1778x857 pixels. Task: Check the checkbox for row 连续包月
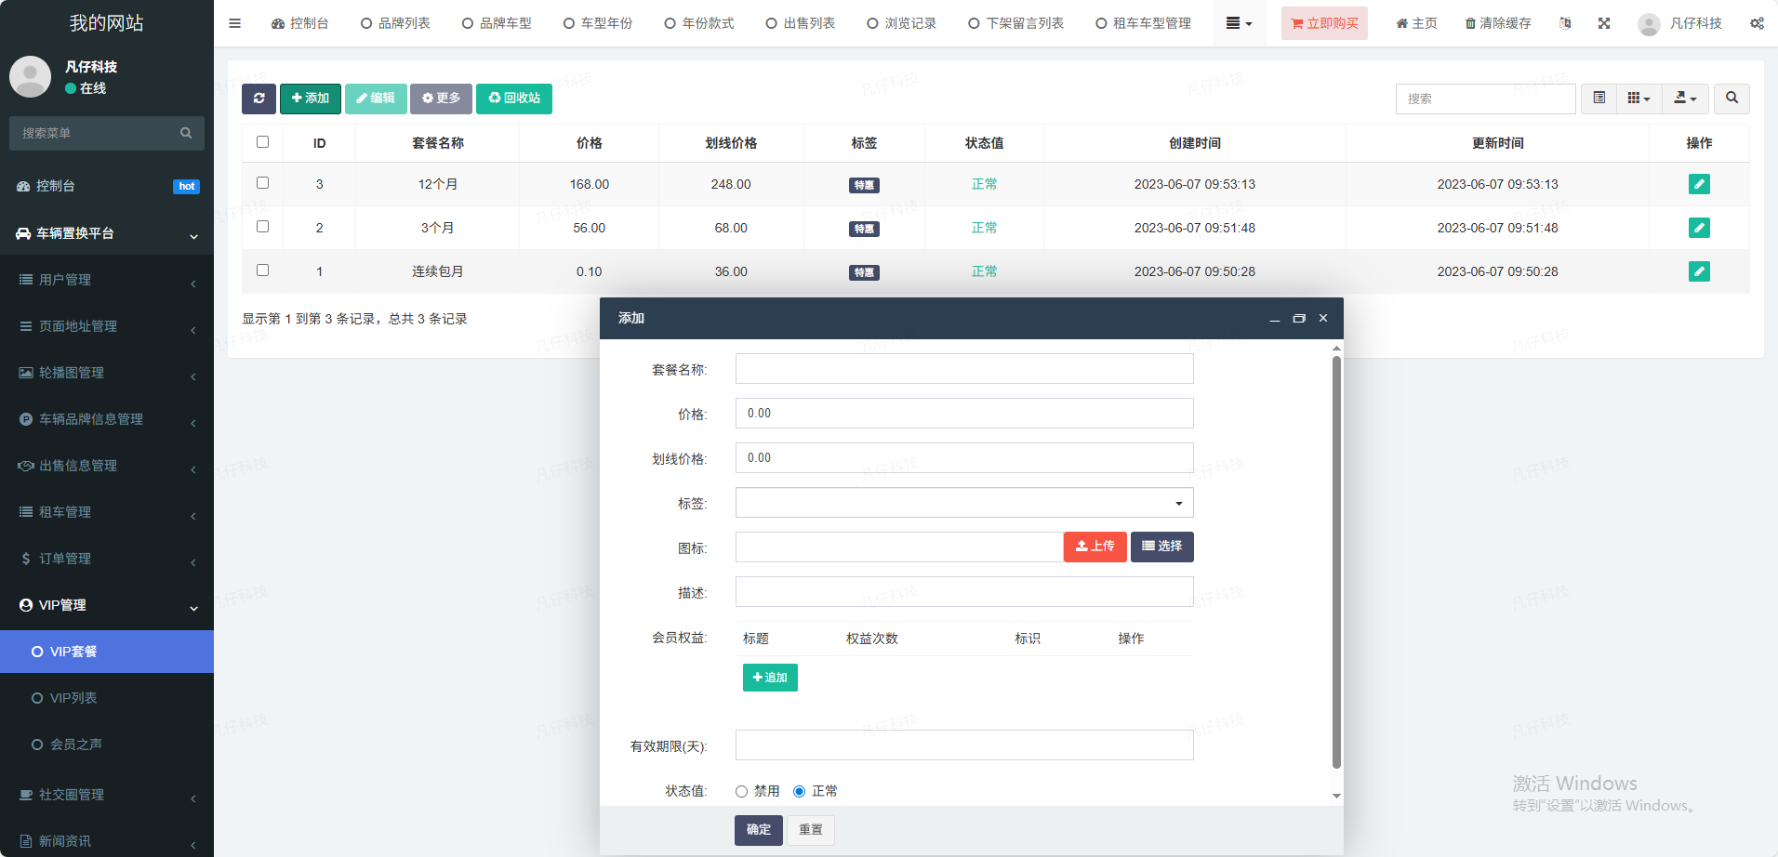point(262,270)
